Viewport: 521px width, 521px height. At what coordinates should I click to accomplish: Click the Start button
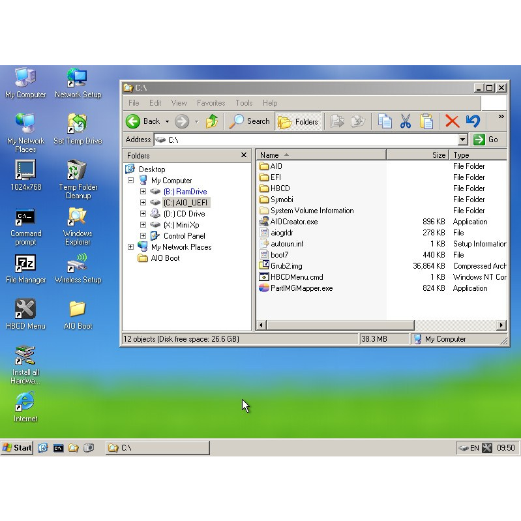point(18,447)
